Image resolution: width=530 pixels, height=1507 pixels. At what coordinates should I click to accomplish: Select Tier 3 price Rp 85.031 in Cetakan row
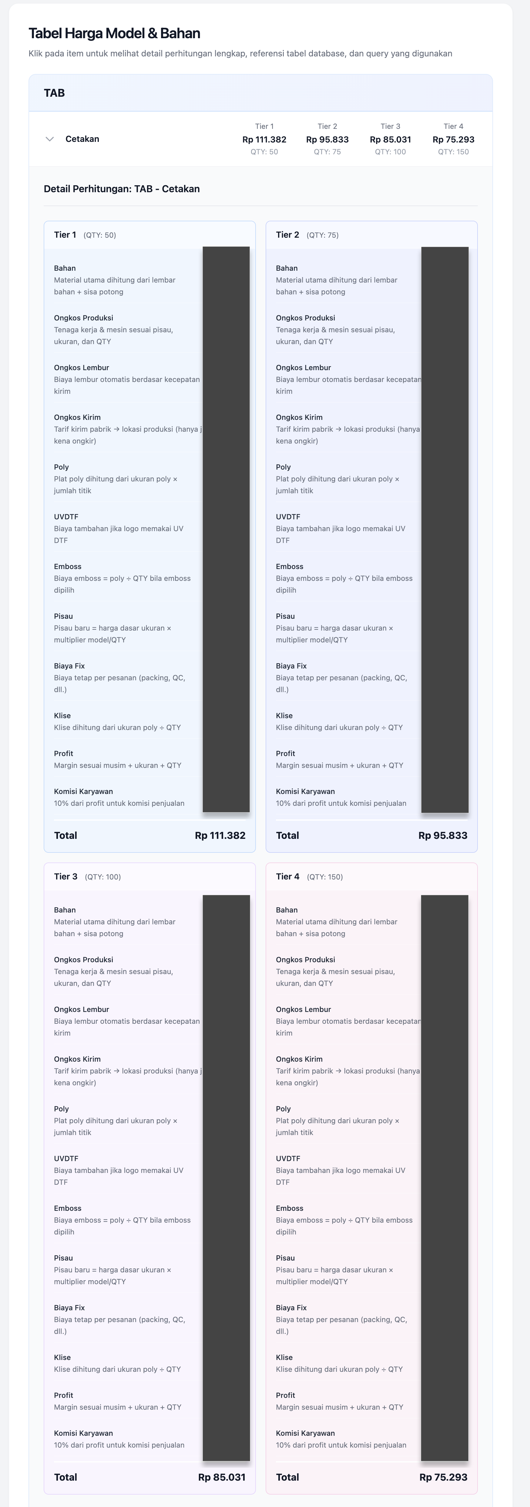(x=390, y=139)
